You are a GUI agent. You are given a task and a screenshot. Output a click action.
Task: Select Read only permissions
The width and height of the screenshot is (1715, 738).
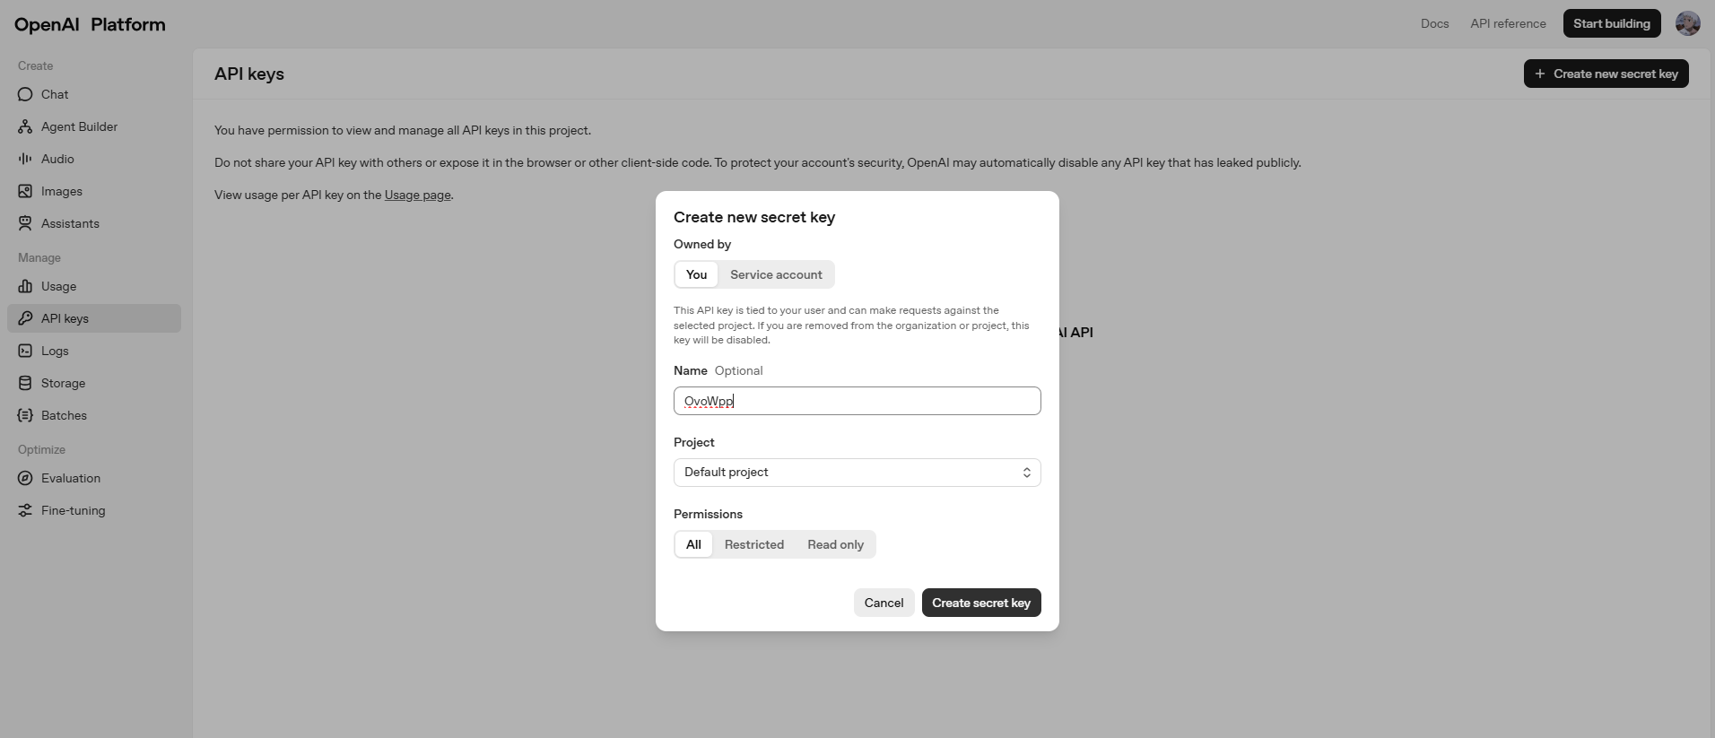click(x=835, y=544)
